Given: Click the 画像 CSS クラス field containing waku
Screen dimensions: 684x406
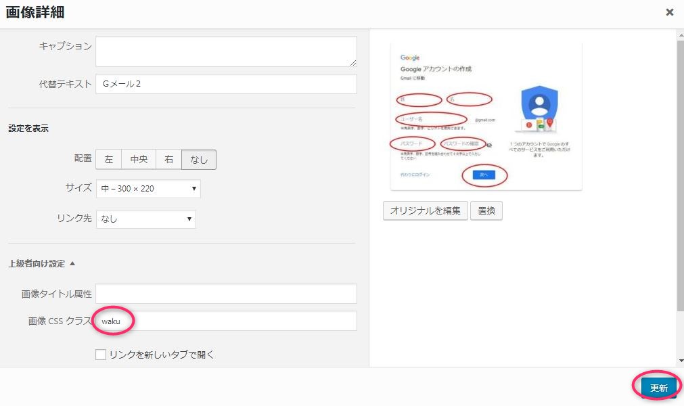Looking at the screenshot, I should (x=226, y=321).
